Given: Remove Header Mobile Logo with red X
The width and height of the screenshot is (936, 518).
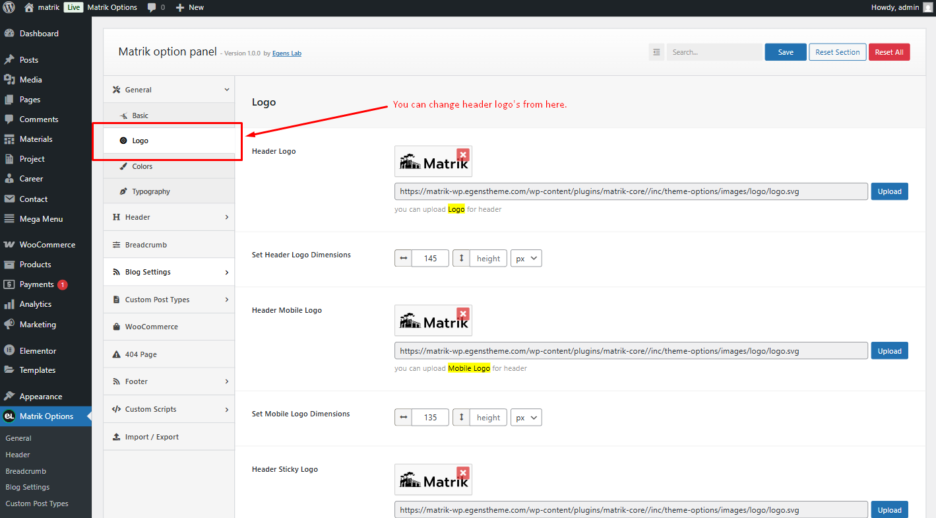Looking at the screenshot, I should pyautogui.click(x=463, y=313).
